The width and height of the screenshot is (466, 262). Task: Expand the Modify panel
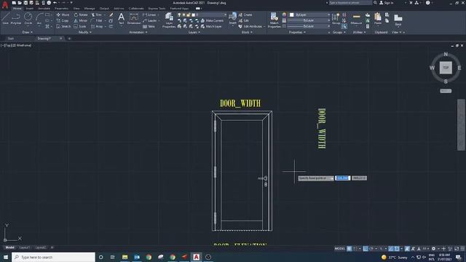[x=84, y=32]
